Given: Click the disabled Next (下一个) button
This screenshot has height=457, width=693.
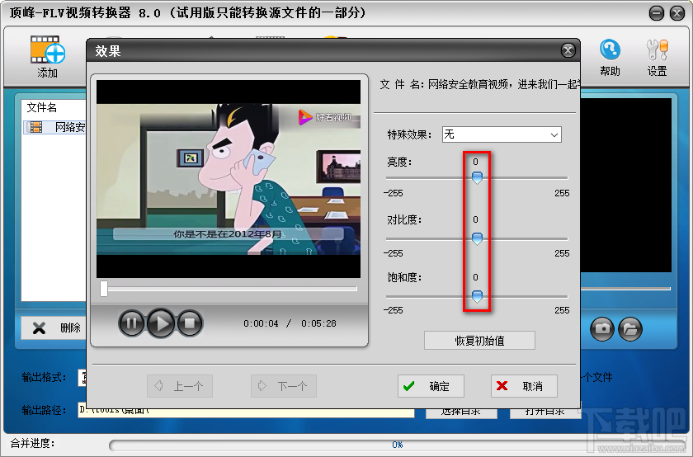Looking at the screenshot, I should 284,386.
